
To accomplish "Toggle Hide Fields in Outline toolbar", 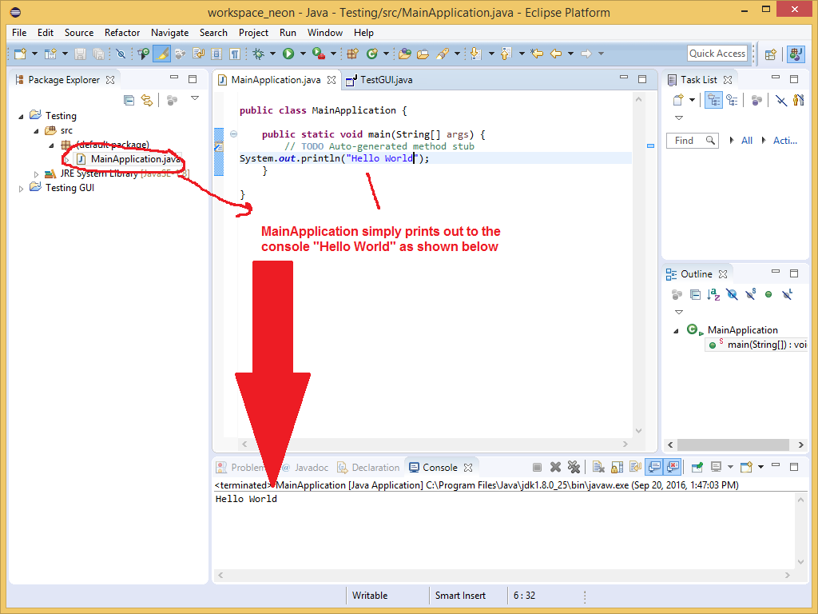I will [732, 294].
